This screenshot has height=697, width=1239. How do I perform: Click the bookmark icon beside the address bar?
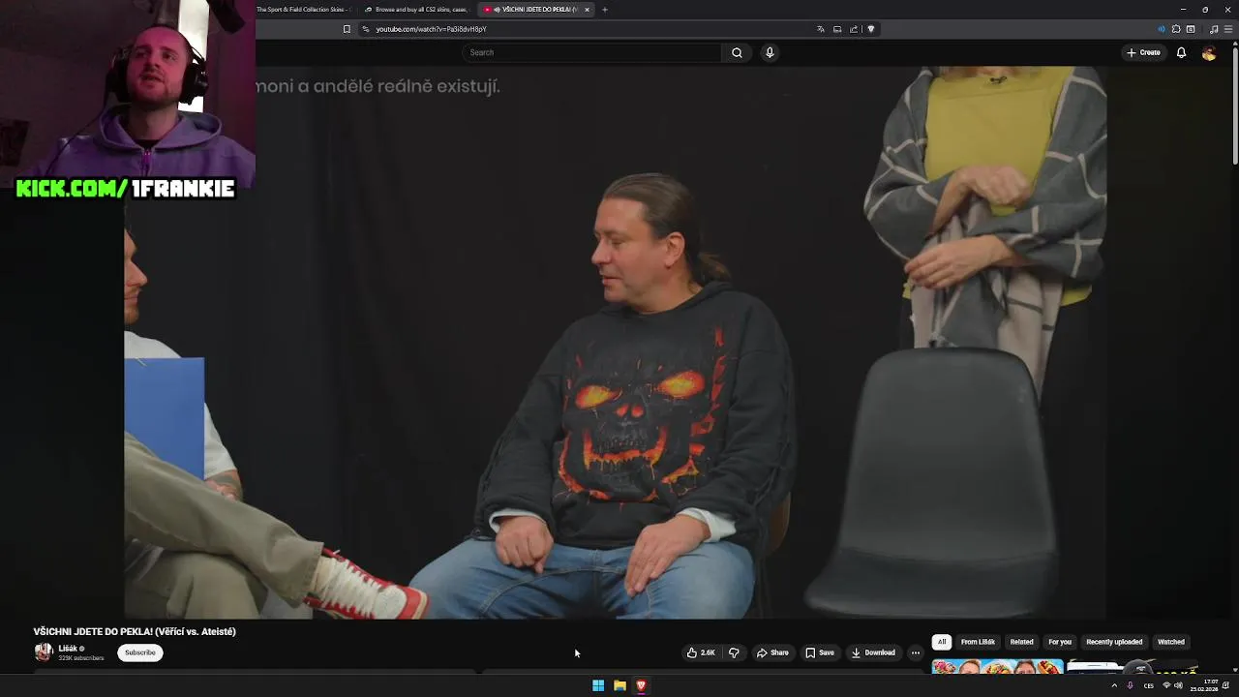click(347, 29)
